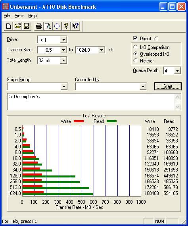Expand the Transfer Size 0.5 dropdown
Viewport: 188px width, 226px height.
[x=63, y=50]
